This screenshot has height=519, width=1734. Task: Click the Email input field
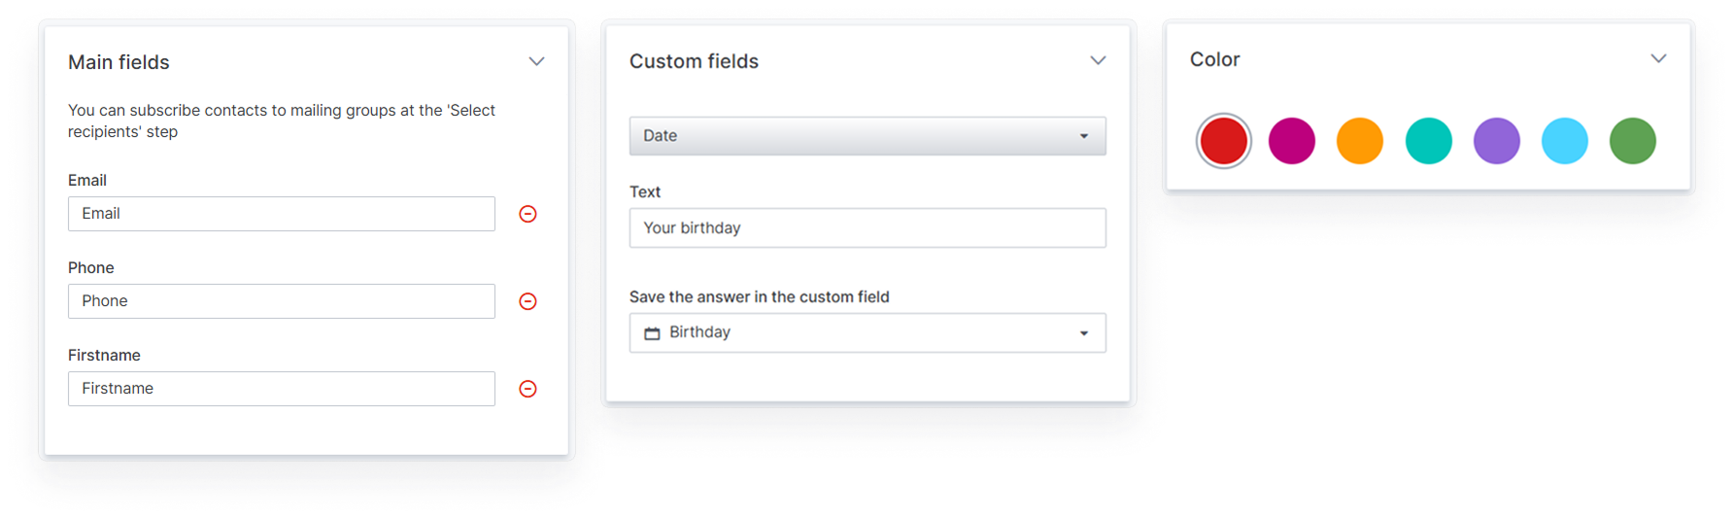281,214
